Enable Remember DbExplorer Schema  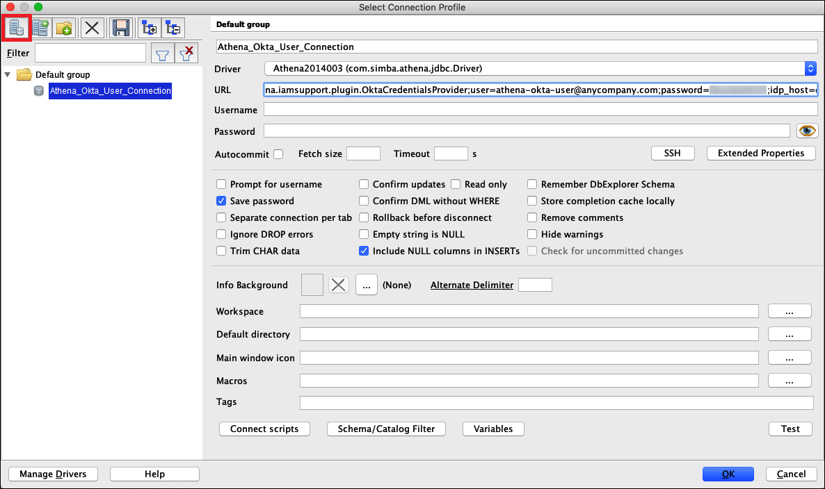point(531,184)
